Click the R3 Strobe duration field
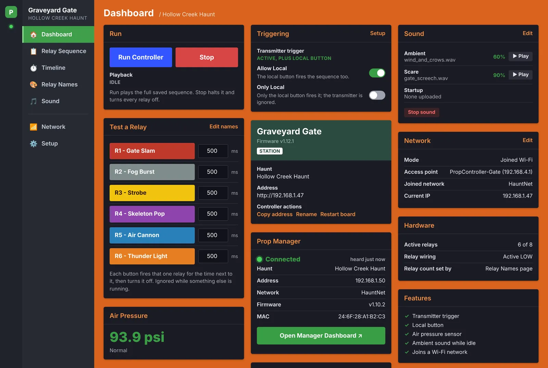Viewport: 548px width, 368px height. coord(213,193)
